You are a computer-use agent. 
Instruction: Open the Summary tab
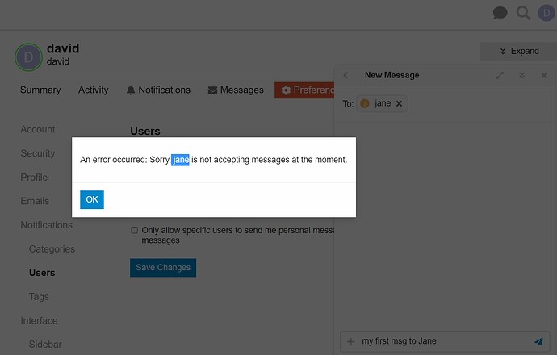coord(40,90)
